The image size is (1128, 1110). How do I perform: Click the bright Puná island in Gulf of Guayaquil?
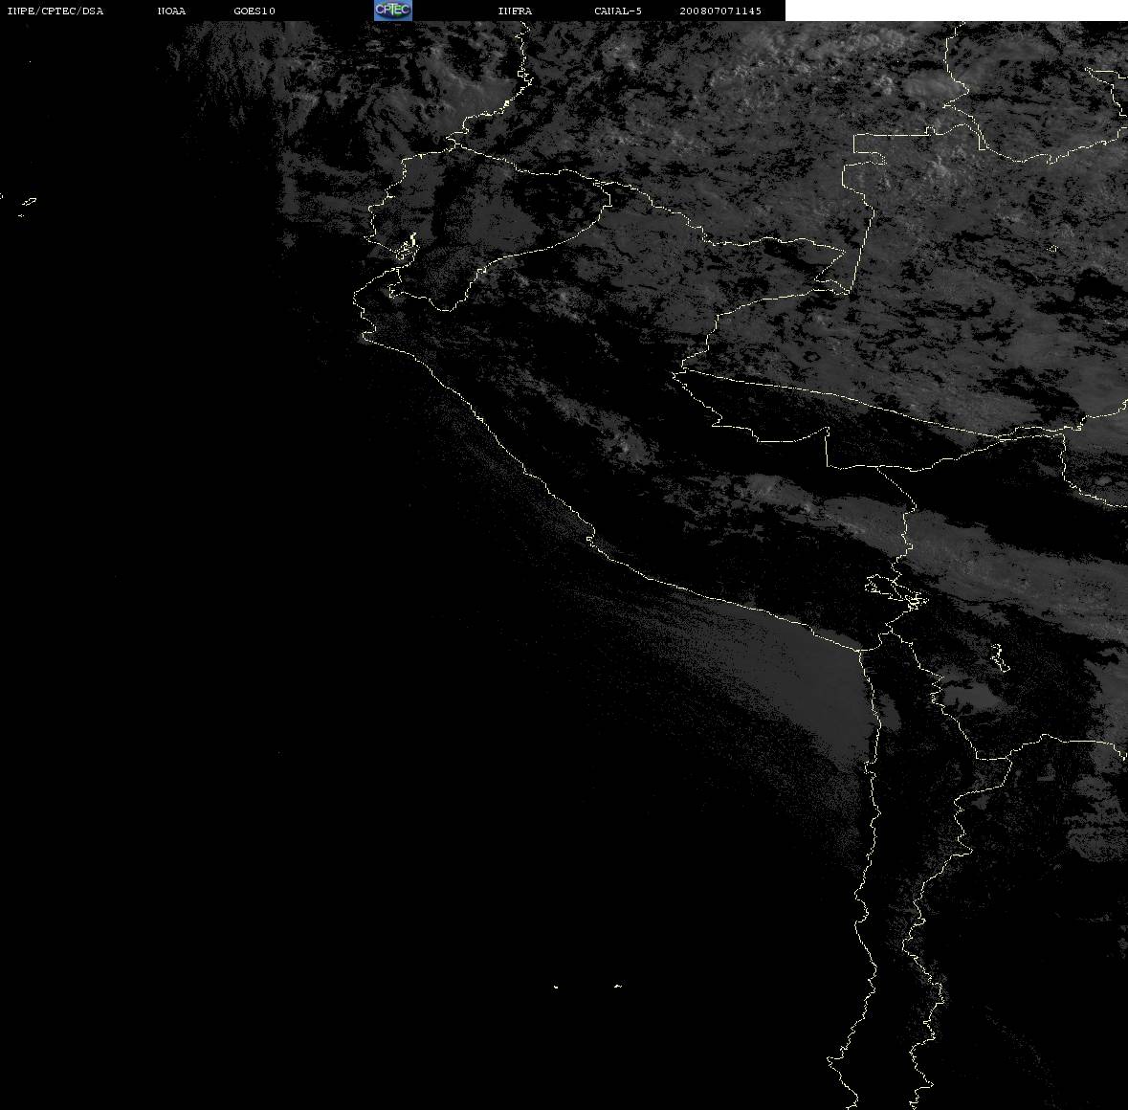pyautogui.click(x=408, y=247)
